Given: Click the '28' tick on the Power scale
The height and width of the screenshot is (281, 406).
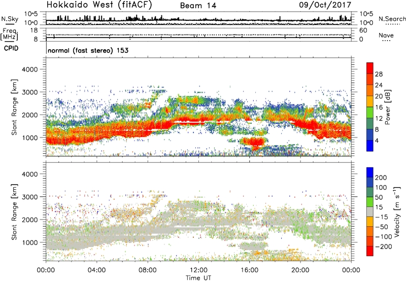Looking at the screenshot, I should tap(379, 74).
